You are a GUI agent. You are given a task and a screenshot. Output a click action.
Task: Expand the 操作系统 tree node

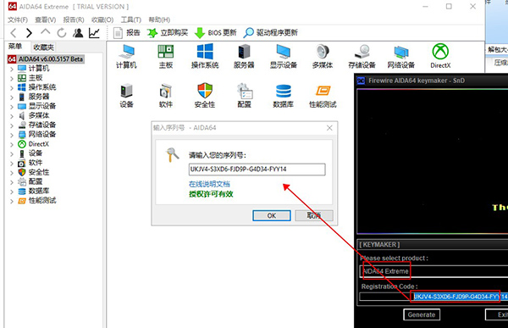12,87
